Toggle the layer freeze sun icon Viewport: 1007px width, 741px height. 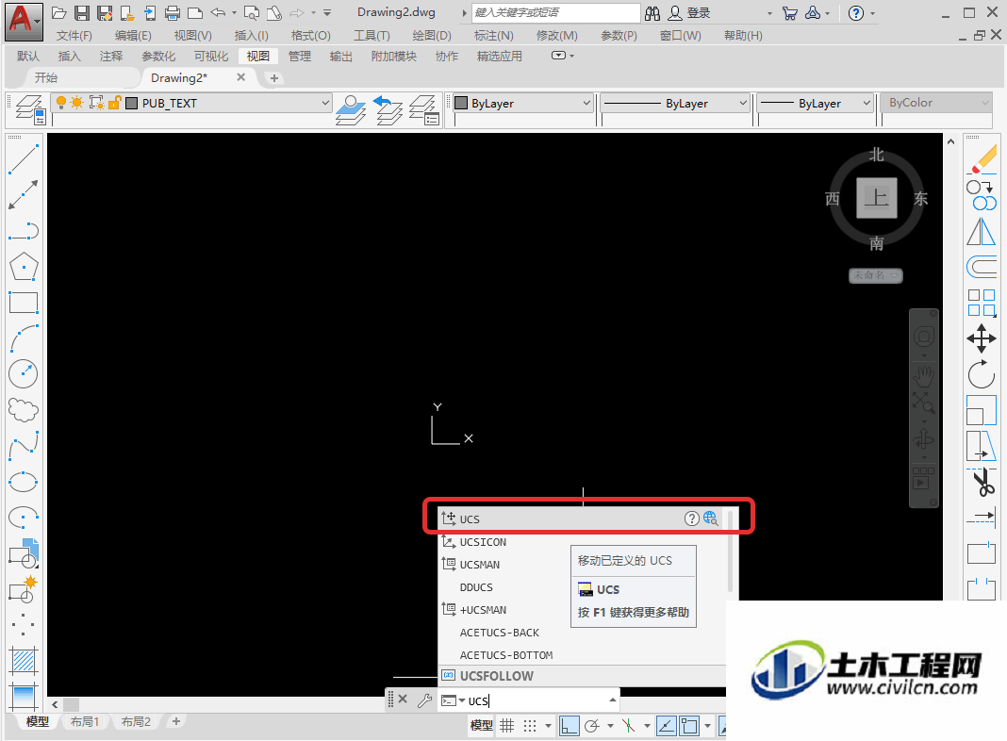(x=77, y=102)
